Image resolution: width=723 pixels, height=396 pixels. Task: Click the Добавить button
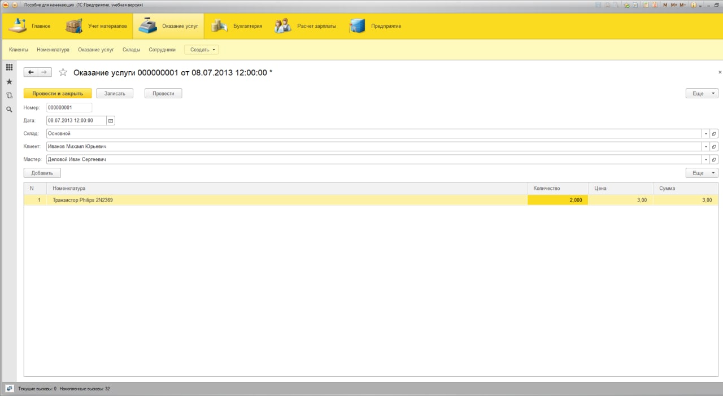(42, 173)
